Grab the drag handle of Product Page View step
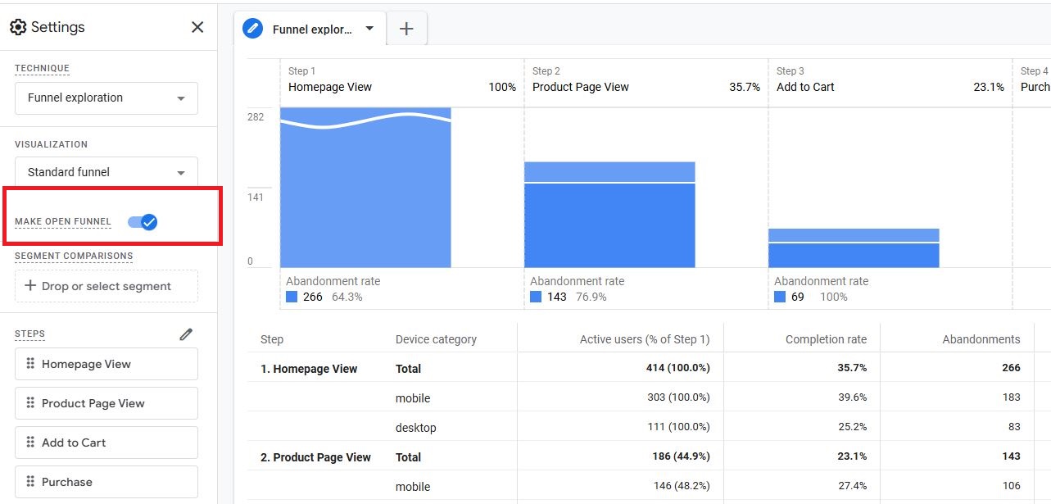 click(x=30, y=403)
